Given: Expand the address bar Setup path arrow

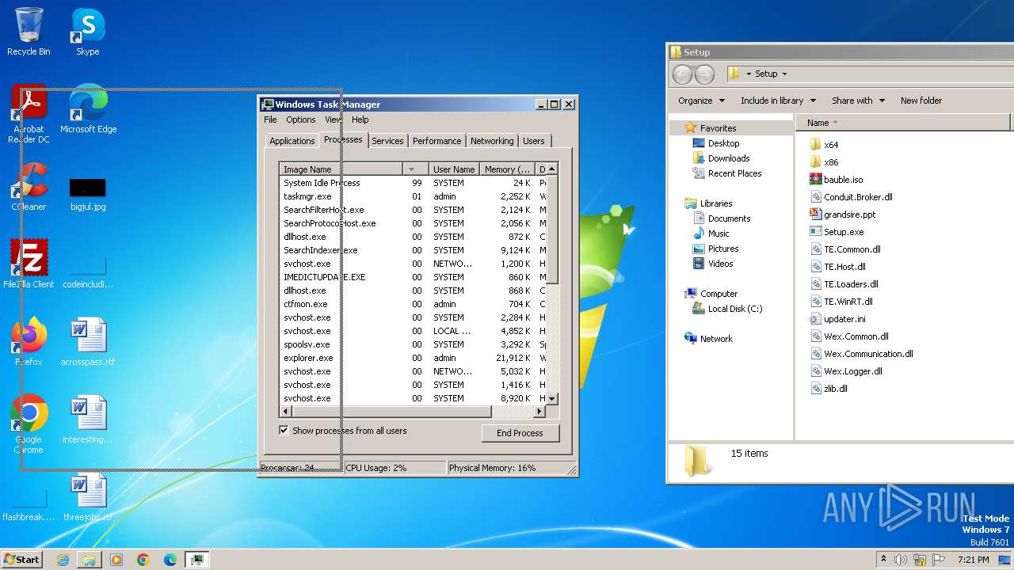Looking at the screenshot, I should coord(784,74).
